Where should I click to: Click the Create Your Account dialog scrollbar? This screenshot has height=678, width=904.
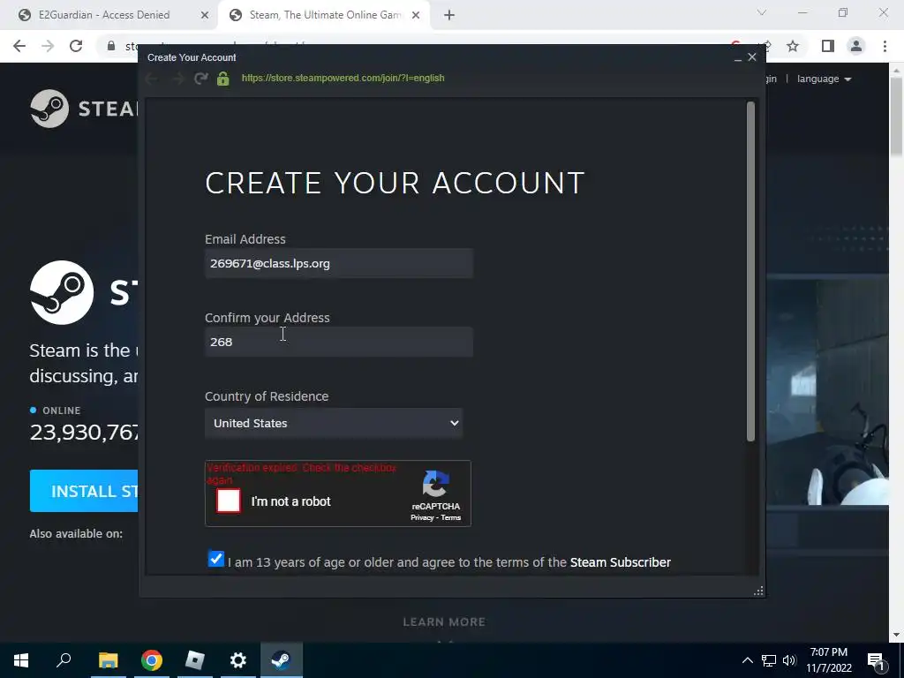coord(750,272)
